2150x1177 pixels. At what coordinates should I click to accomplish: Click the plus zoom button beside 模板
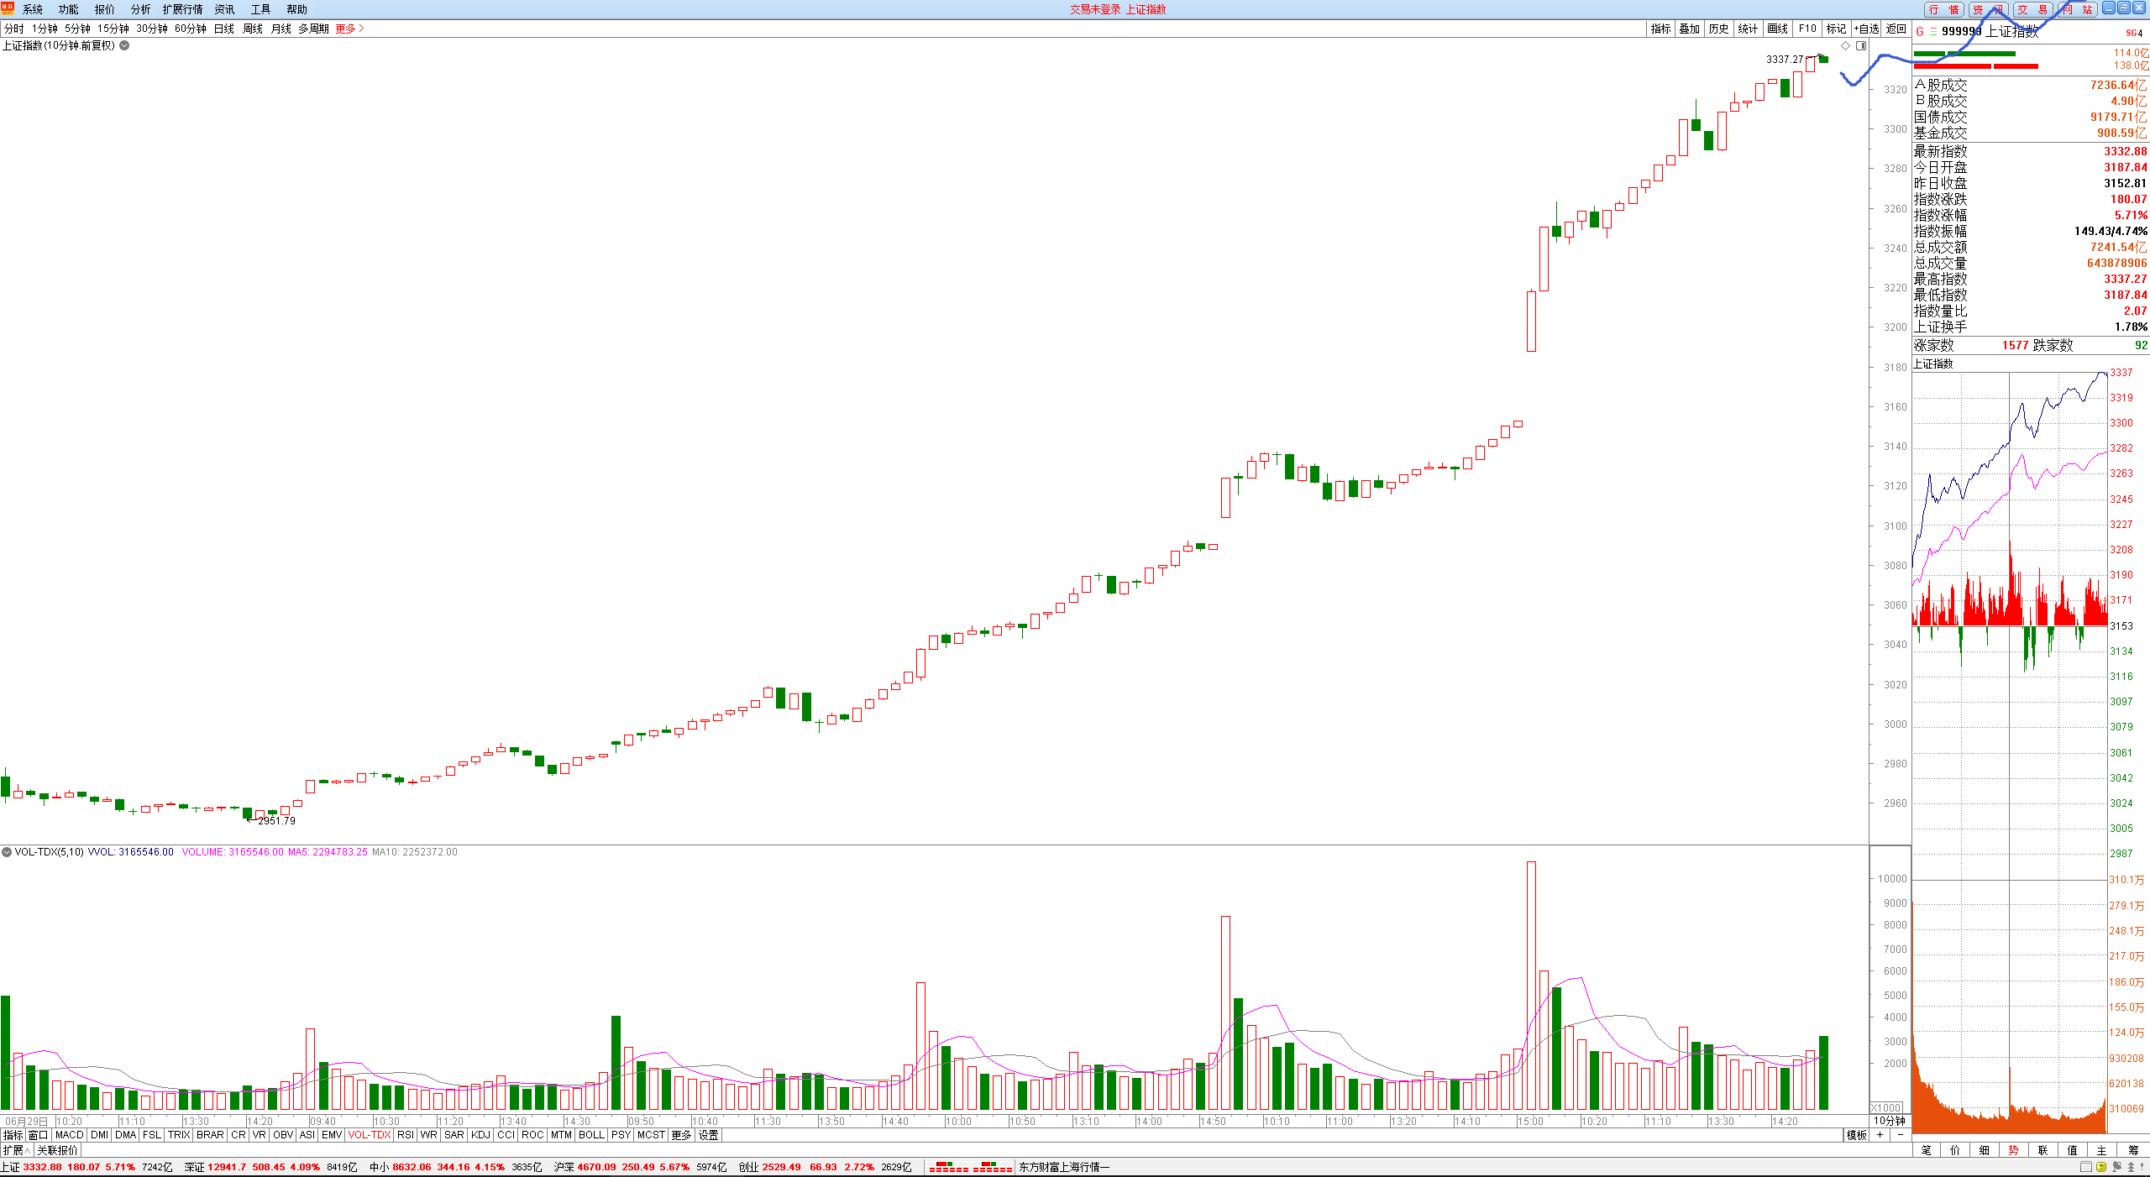(1880, 1135)
